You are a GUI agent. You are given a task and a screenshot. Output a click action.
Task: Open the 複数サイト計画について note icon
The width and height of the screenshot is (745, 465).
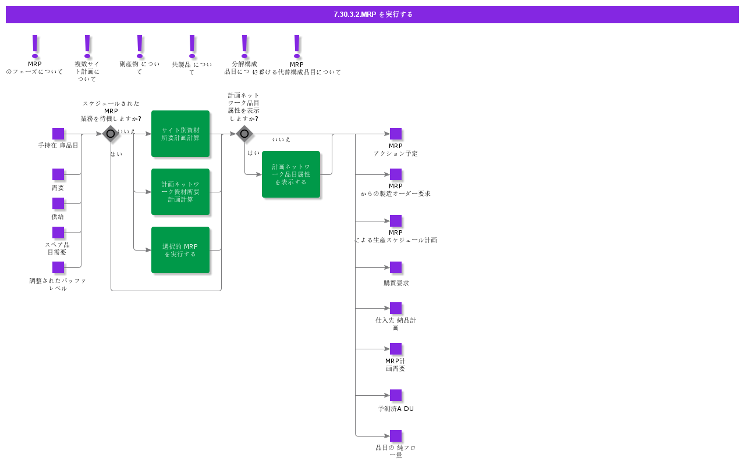87,46
